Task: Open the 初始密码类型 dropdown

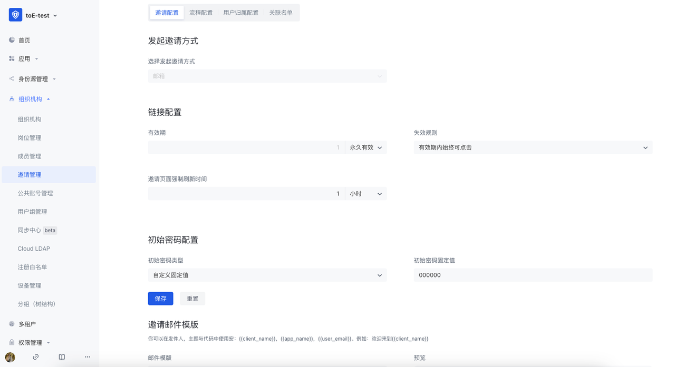Action: [x=379, y=275]
